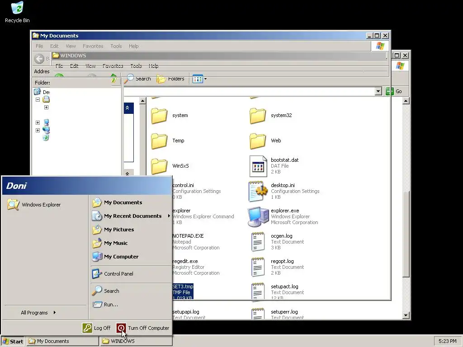Click the Search magnifier toolbar icon
The image size is (463, 347).
(129, 79)
